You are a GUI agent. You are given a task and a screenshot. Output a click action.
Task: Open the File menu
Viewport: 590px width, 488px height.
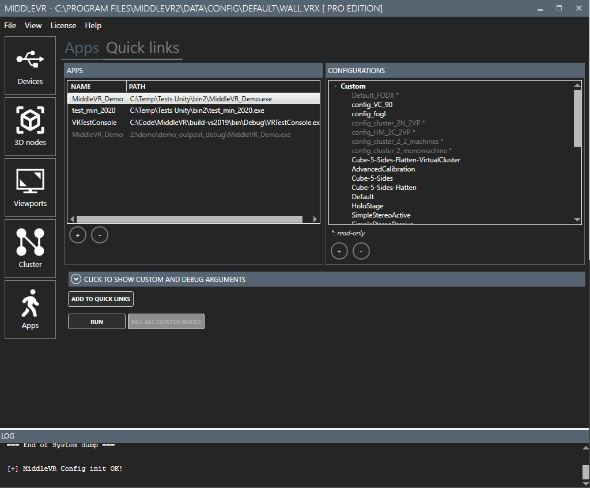click(x=10, y=25)
